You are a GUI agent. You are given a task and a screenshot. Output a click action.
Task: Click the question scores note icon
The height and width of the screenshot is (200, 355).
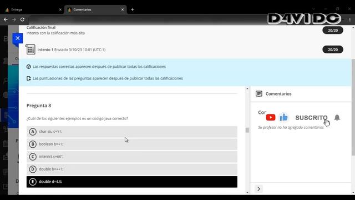[x=28, y=78]
